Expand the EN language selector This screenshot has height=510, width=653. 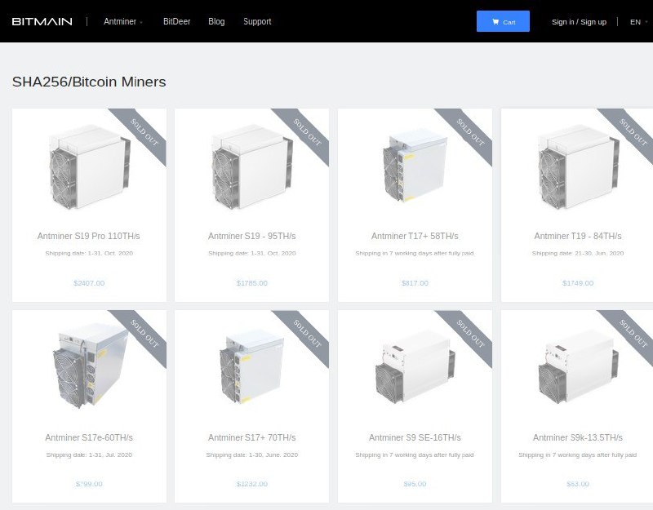click(638, 22)
